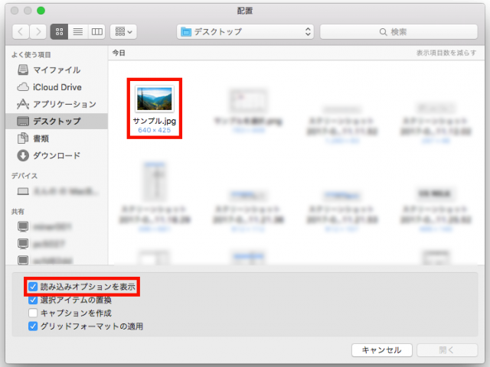
Task: Open the デスクトップ location dropdown
Action: (x=245, y=31)
